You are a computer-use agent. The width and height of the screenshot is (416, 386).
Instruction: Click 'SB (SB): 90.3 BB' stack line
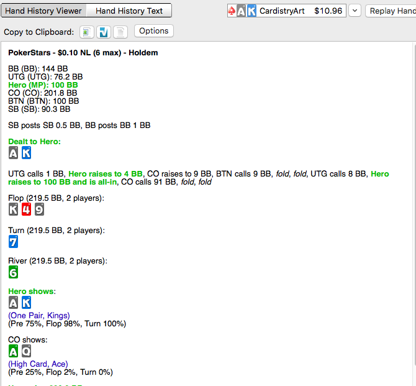(x=39, y=109)
